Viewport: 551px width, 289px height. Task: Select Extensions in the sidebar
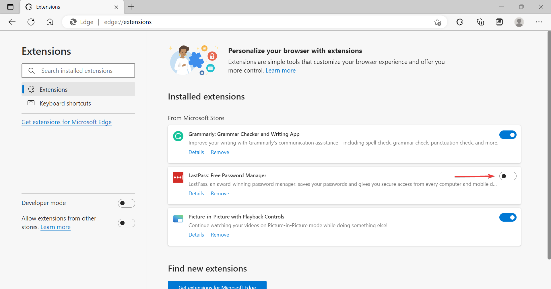[78, 89]
